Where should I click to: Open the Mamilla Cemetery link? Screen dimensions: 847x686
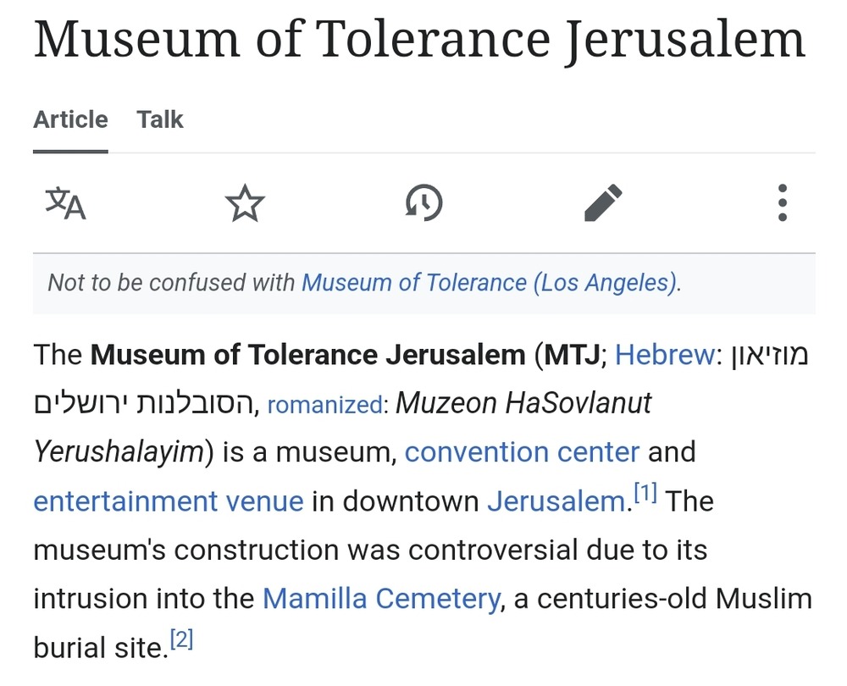pyautogui.click(x=381, y=599)
